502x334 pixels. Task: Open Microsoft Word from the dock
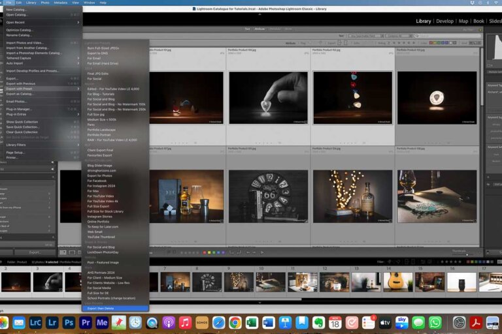coord(268,323)
